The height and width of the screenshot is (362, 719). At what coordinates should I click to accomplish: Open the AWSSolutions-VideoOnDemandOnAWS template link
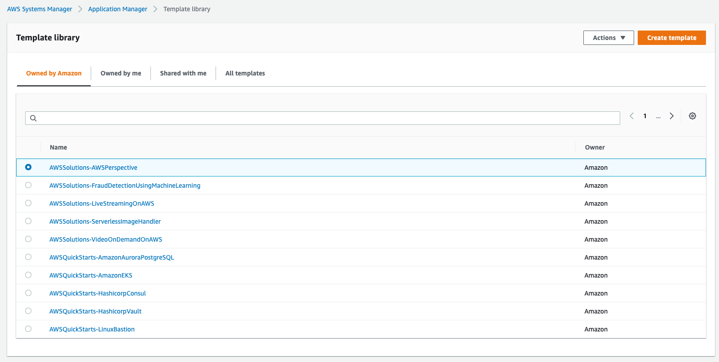coord(106,239)
